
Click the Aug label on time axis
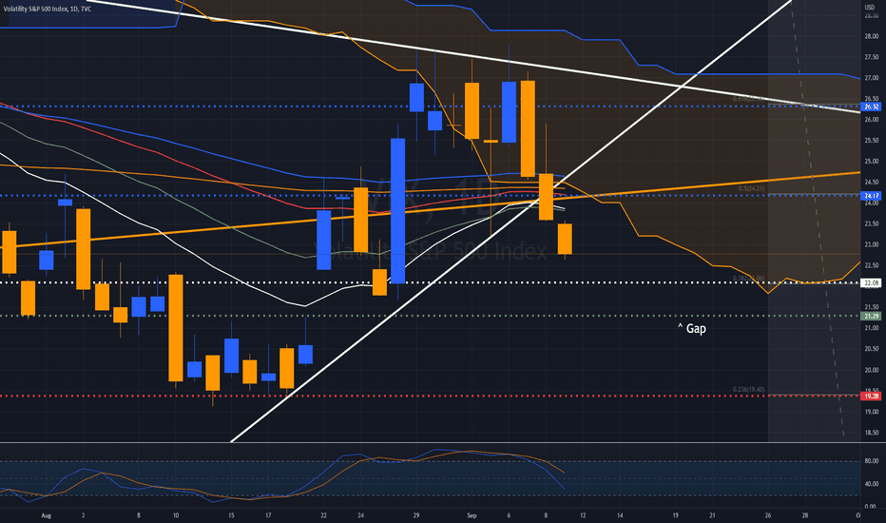47,515
